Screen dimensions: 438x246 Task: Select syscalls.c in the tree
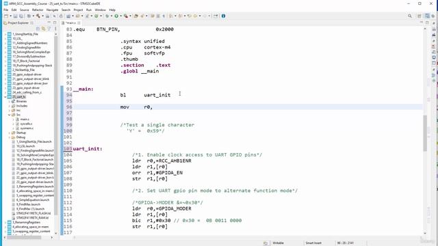point(26,124)
